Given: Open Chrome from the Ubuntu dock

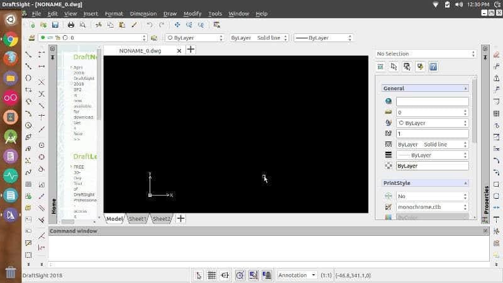Looking at the screenshot, I should pos(11,39).
